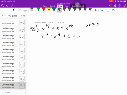Image resolution: width=127 pixels, height=95 pixels.
Task: Select the gray pencil tool
Action: pos(90,10)
